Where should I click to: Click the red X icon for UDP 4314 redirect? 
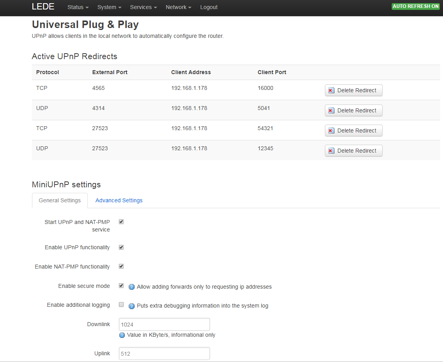(x=331, y=110)
